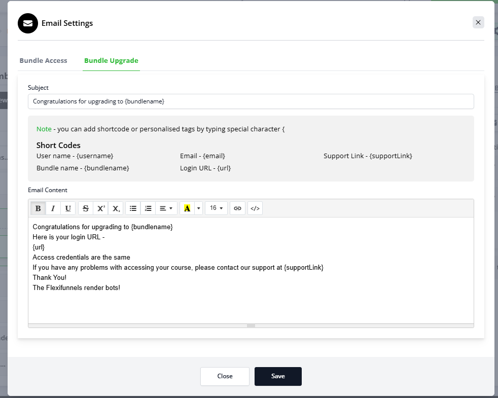Open the text color picker arrow
498x398 pixels.
198,208
